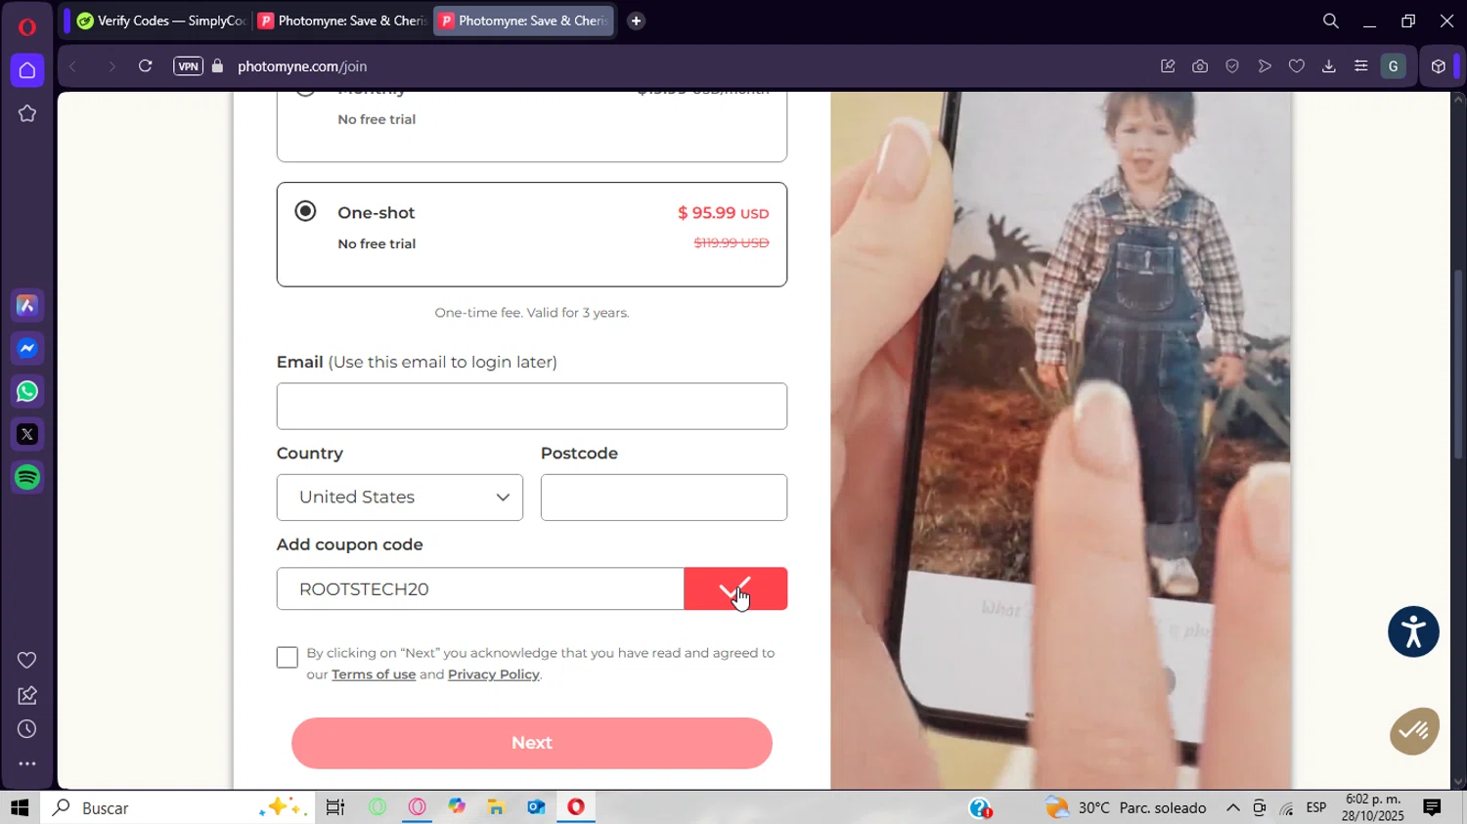
Task: Take a snapshot with the camera icon
Action: (x=1200, y=66)
